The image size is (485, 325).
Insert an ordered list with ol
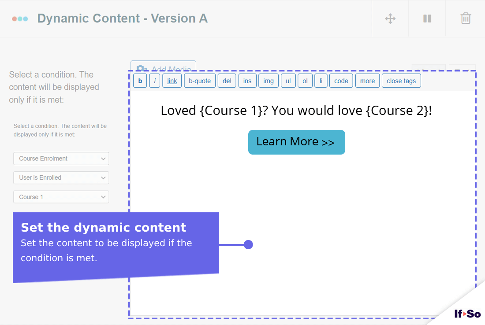pos(305,81)
